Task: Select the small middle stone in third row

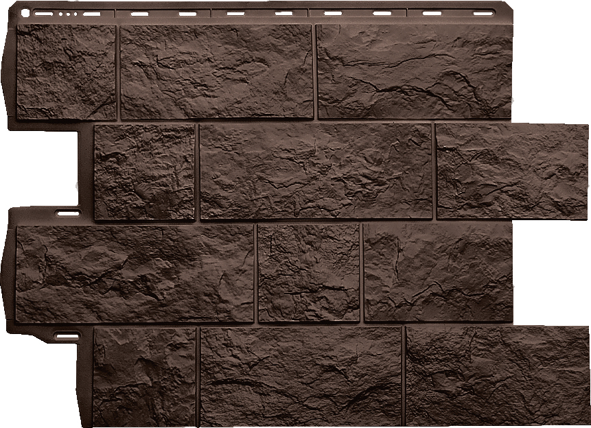Action: [308, 273]
